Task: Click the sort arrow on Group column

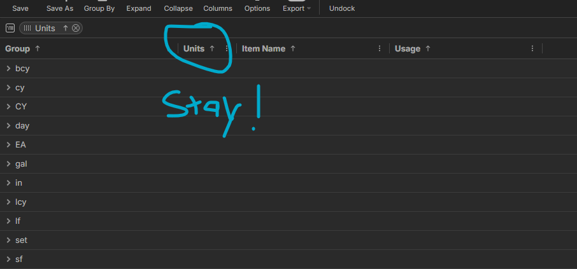Action: pos(38,48)
